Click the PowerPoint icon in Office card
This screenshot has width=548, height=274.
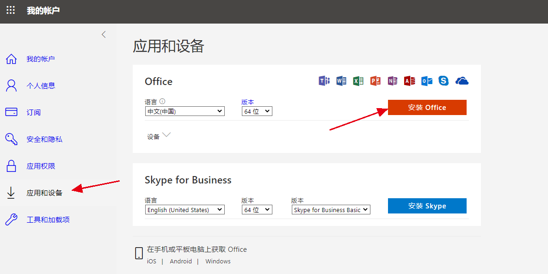[376, 81]
